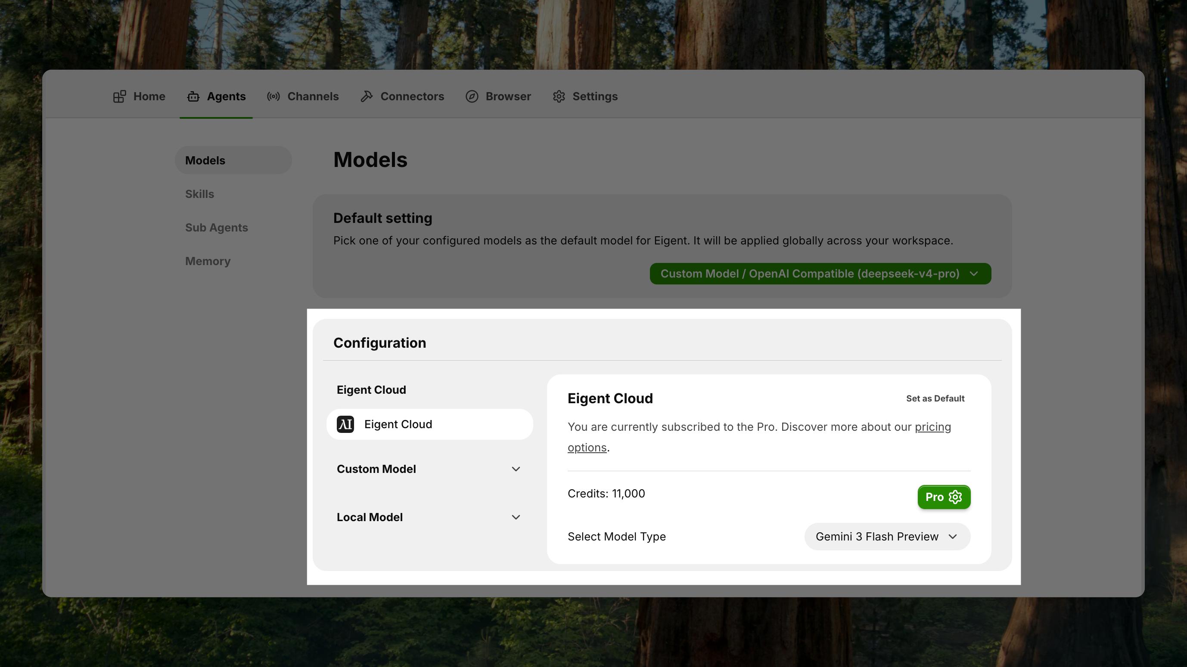
Task: Click the Credits: 11,000 text
Action: click(606, 494)
